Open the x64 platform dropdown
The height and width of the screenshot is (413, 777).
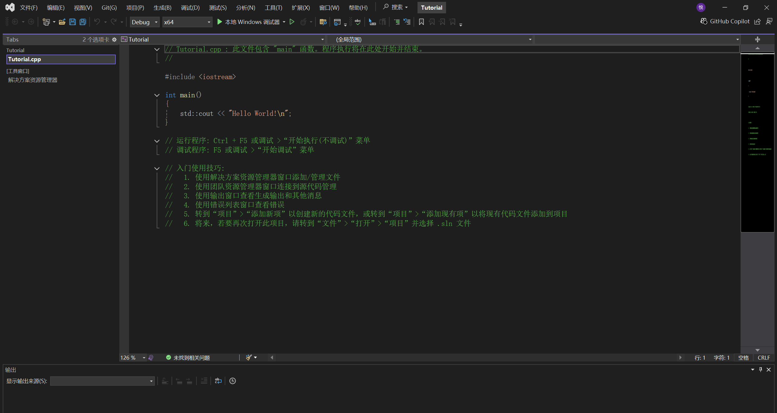point(187,22)
